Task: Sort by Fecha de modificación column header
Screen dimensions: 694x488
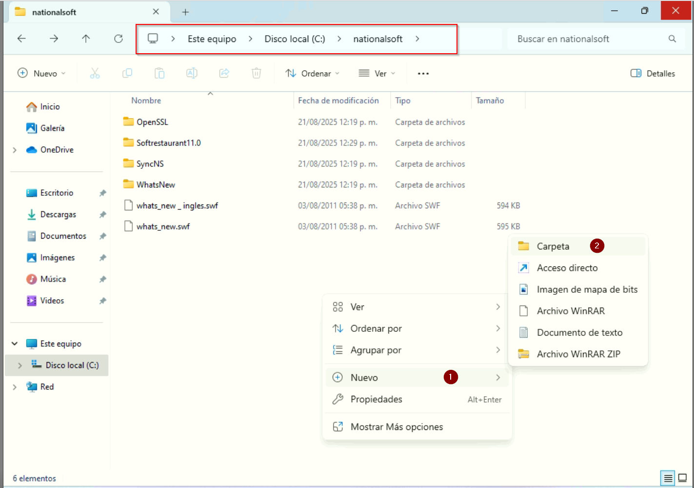Action: point(338,101)
